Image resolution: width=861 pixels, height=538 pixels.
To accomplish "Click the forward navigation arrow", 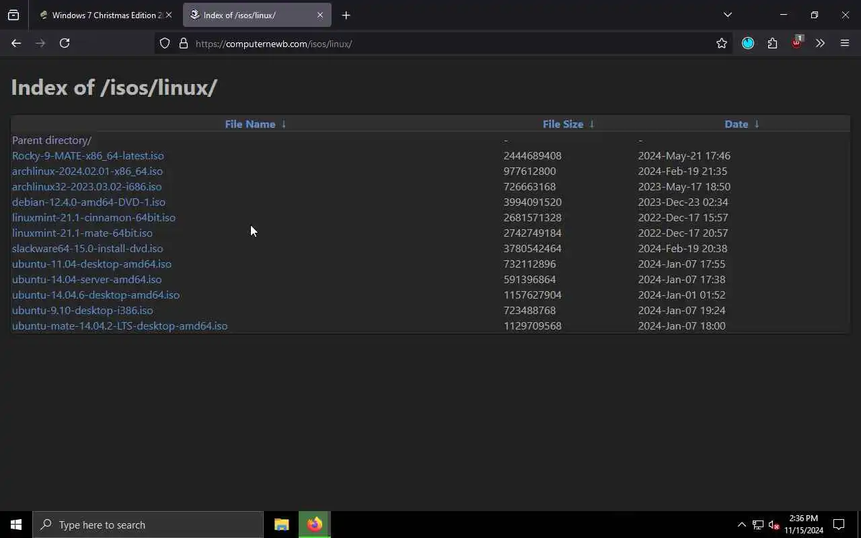I will [x=40, y=43].
